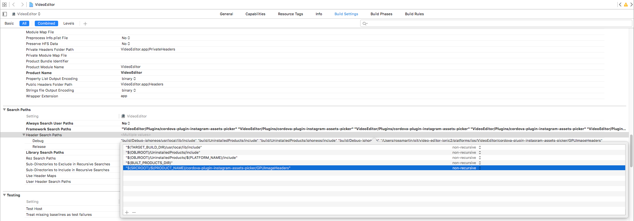This screenshot has height=221, width=634.
Task: Select the Library Search Paths setting
Action: tap(45, 152)
